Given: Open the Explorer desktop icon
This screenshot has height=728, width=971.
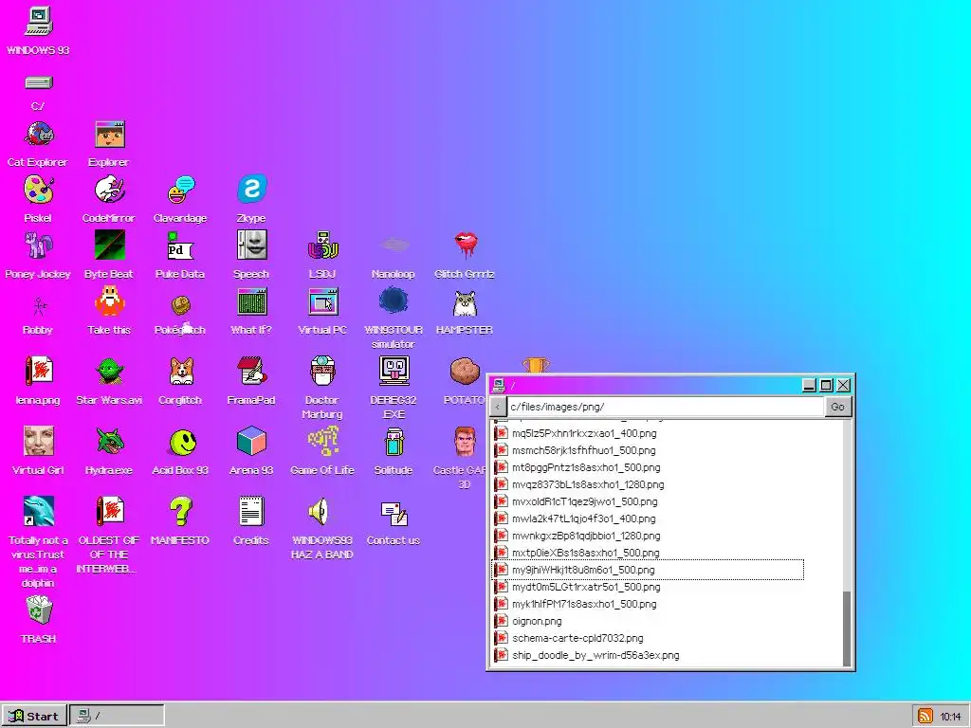Looking at the screenshot, I should [110, 135].
